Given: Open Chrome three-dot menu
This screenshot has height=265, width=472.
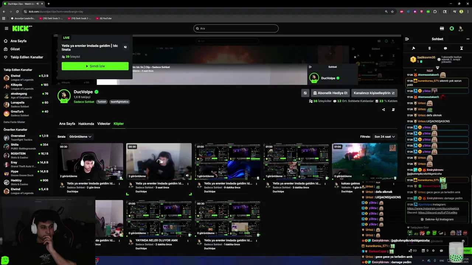Looking at the screenshot, I should (468, 12).
